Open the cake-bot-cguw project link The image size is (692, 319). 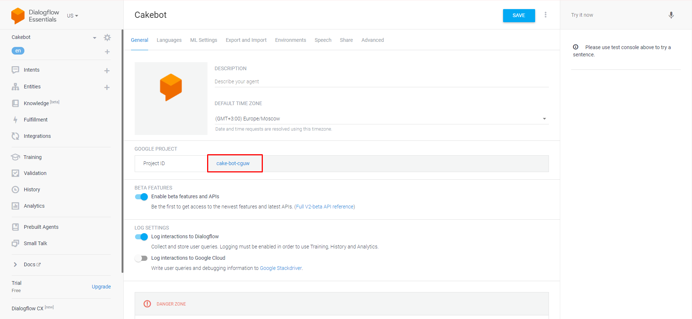pos(233,163)
